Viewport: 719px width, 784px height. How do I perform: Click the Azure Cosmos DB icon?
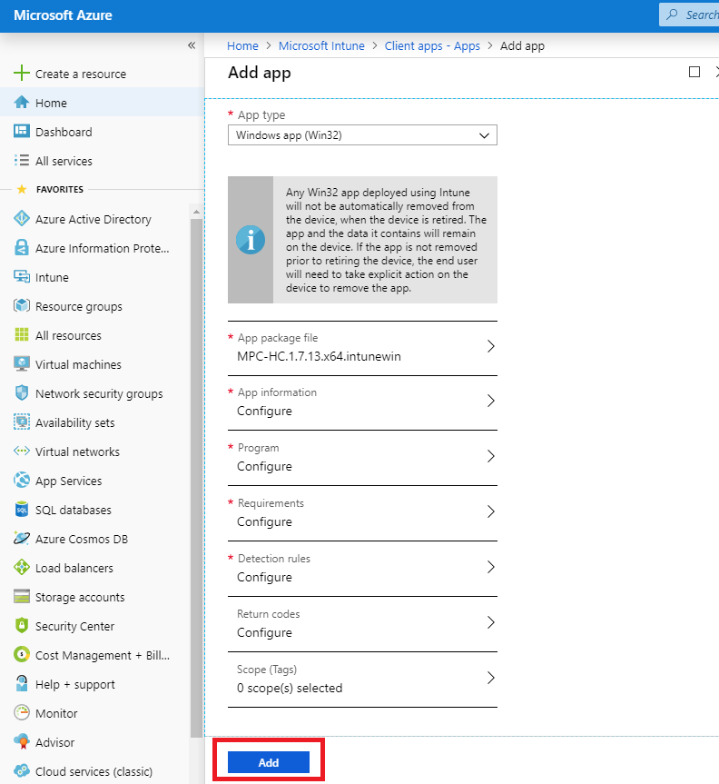(x=22, y=538)
